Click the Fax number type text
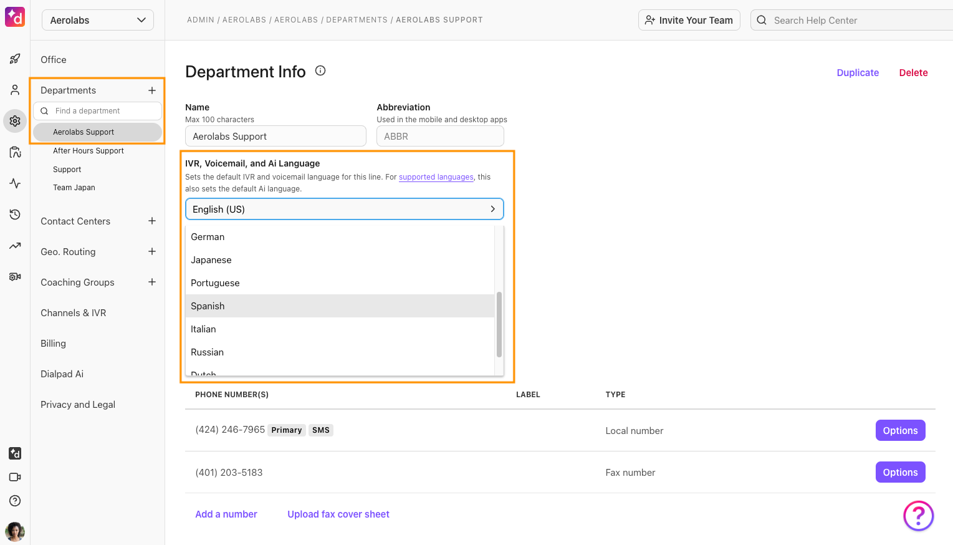The width and height of the screenshot is (953, 545). [630, 473]
